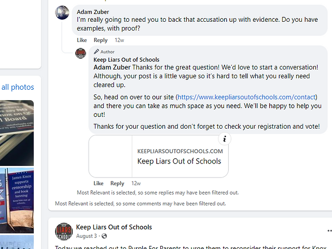Click the bold Adam Zuber mention in reply
Image resolution: width=332 pixels, height=249 pixels.
112,67
